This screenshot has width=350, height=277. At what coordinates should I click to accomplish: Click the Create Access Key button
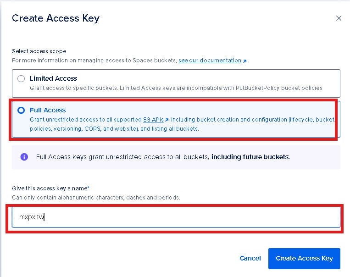click(304, 258)
